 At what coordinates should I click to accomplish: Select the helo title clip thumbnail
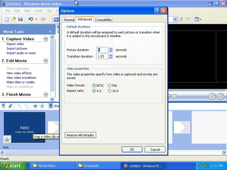pyautogui.click(x=24, y=127)
